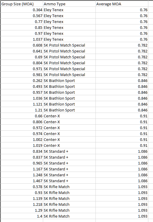Select the Group Size (MOA) header cell
Screen dimensions: 153x222
click(22, 4)
